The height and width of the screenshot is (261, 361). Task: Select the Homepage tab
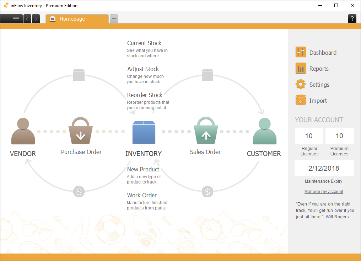(x=77, y=19)
